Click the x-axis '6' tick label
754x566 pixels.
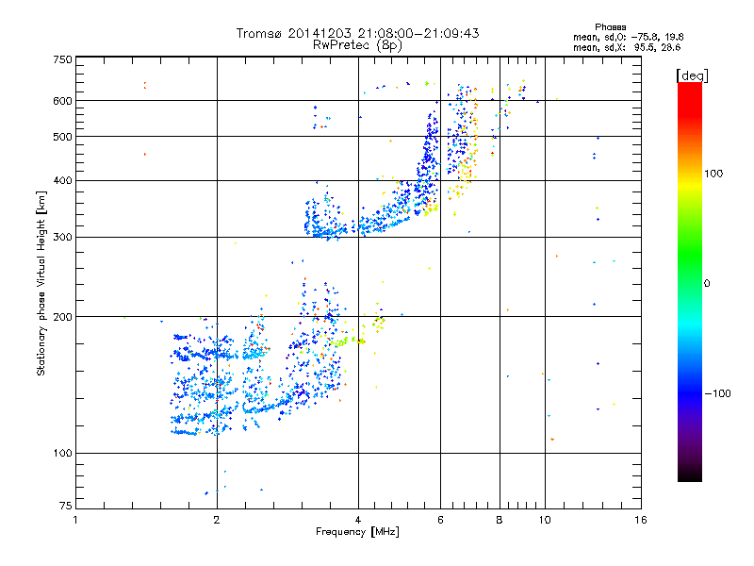pyautogui.click(x=440, y=520)
